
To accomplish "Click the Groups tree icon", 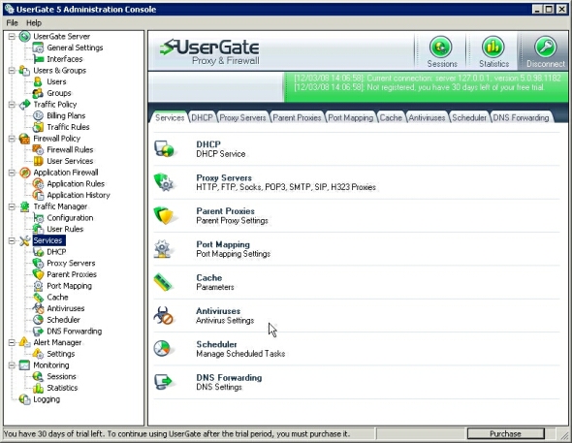I will 38,93.
